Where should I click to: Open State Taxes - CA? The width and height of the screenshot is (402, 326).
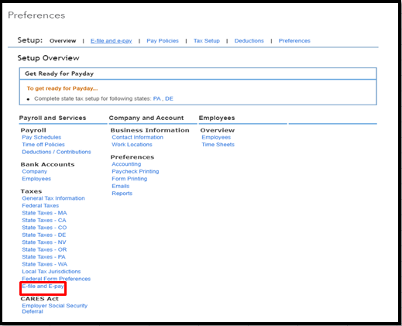click(44, 220)
